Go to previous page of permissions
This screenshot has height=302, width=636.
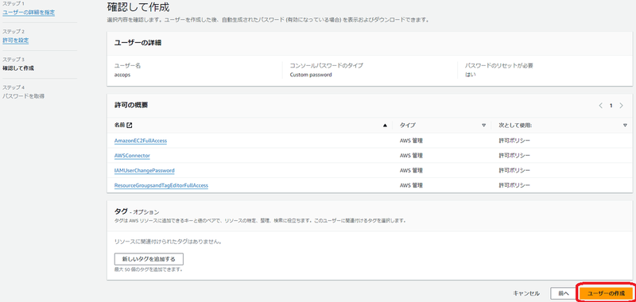coord(601,106)
